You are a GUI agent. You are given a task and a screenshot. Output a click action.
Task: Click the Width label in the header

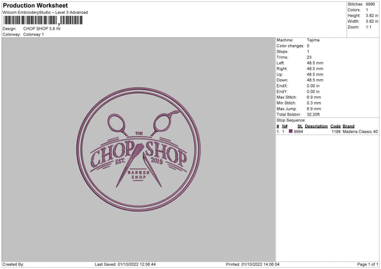[353, 22]
